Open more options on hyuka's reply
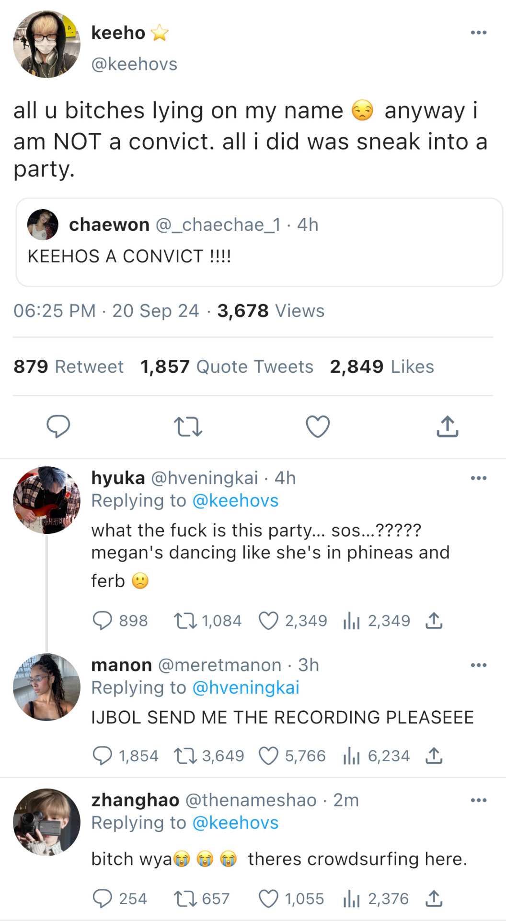This screenshot has height=921, width=506. click(x=478, y=478)
